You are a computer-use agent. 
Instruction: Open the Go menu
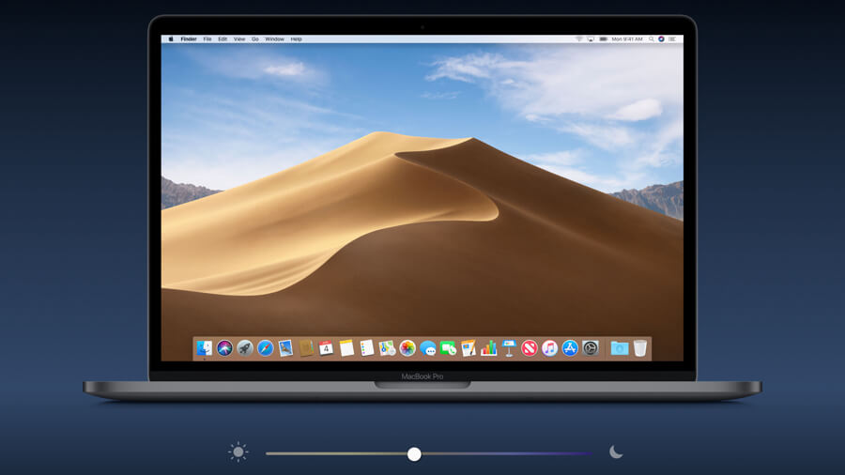tap(254, 39)
